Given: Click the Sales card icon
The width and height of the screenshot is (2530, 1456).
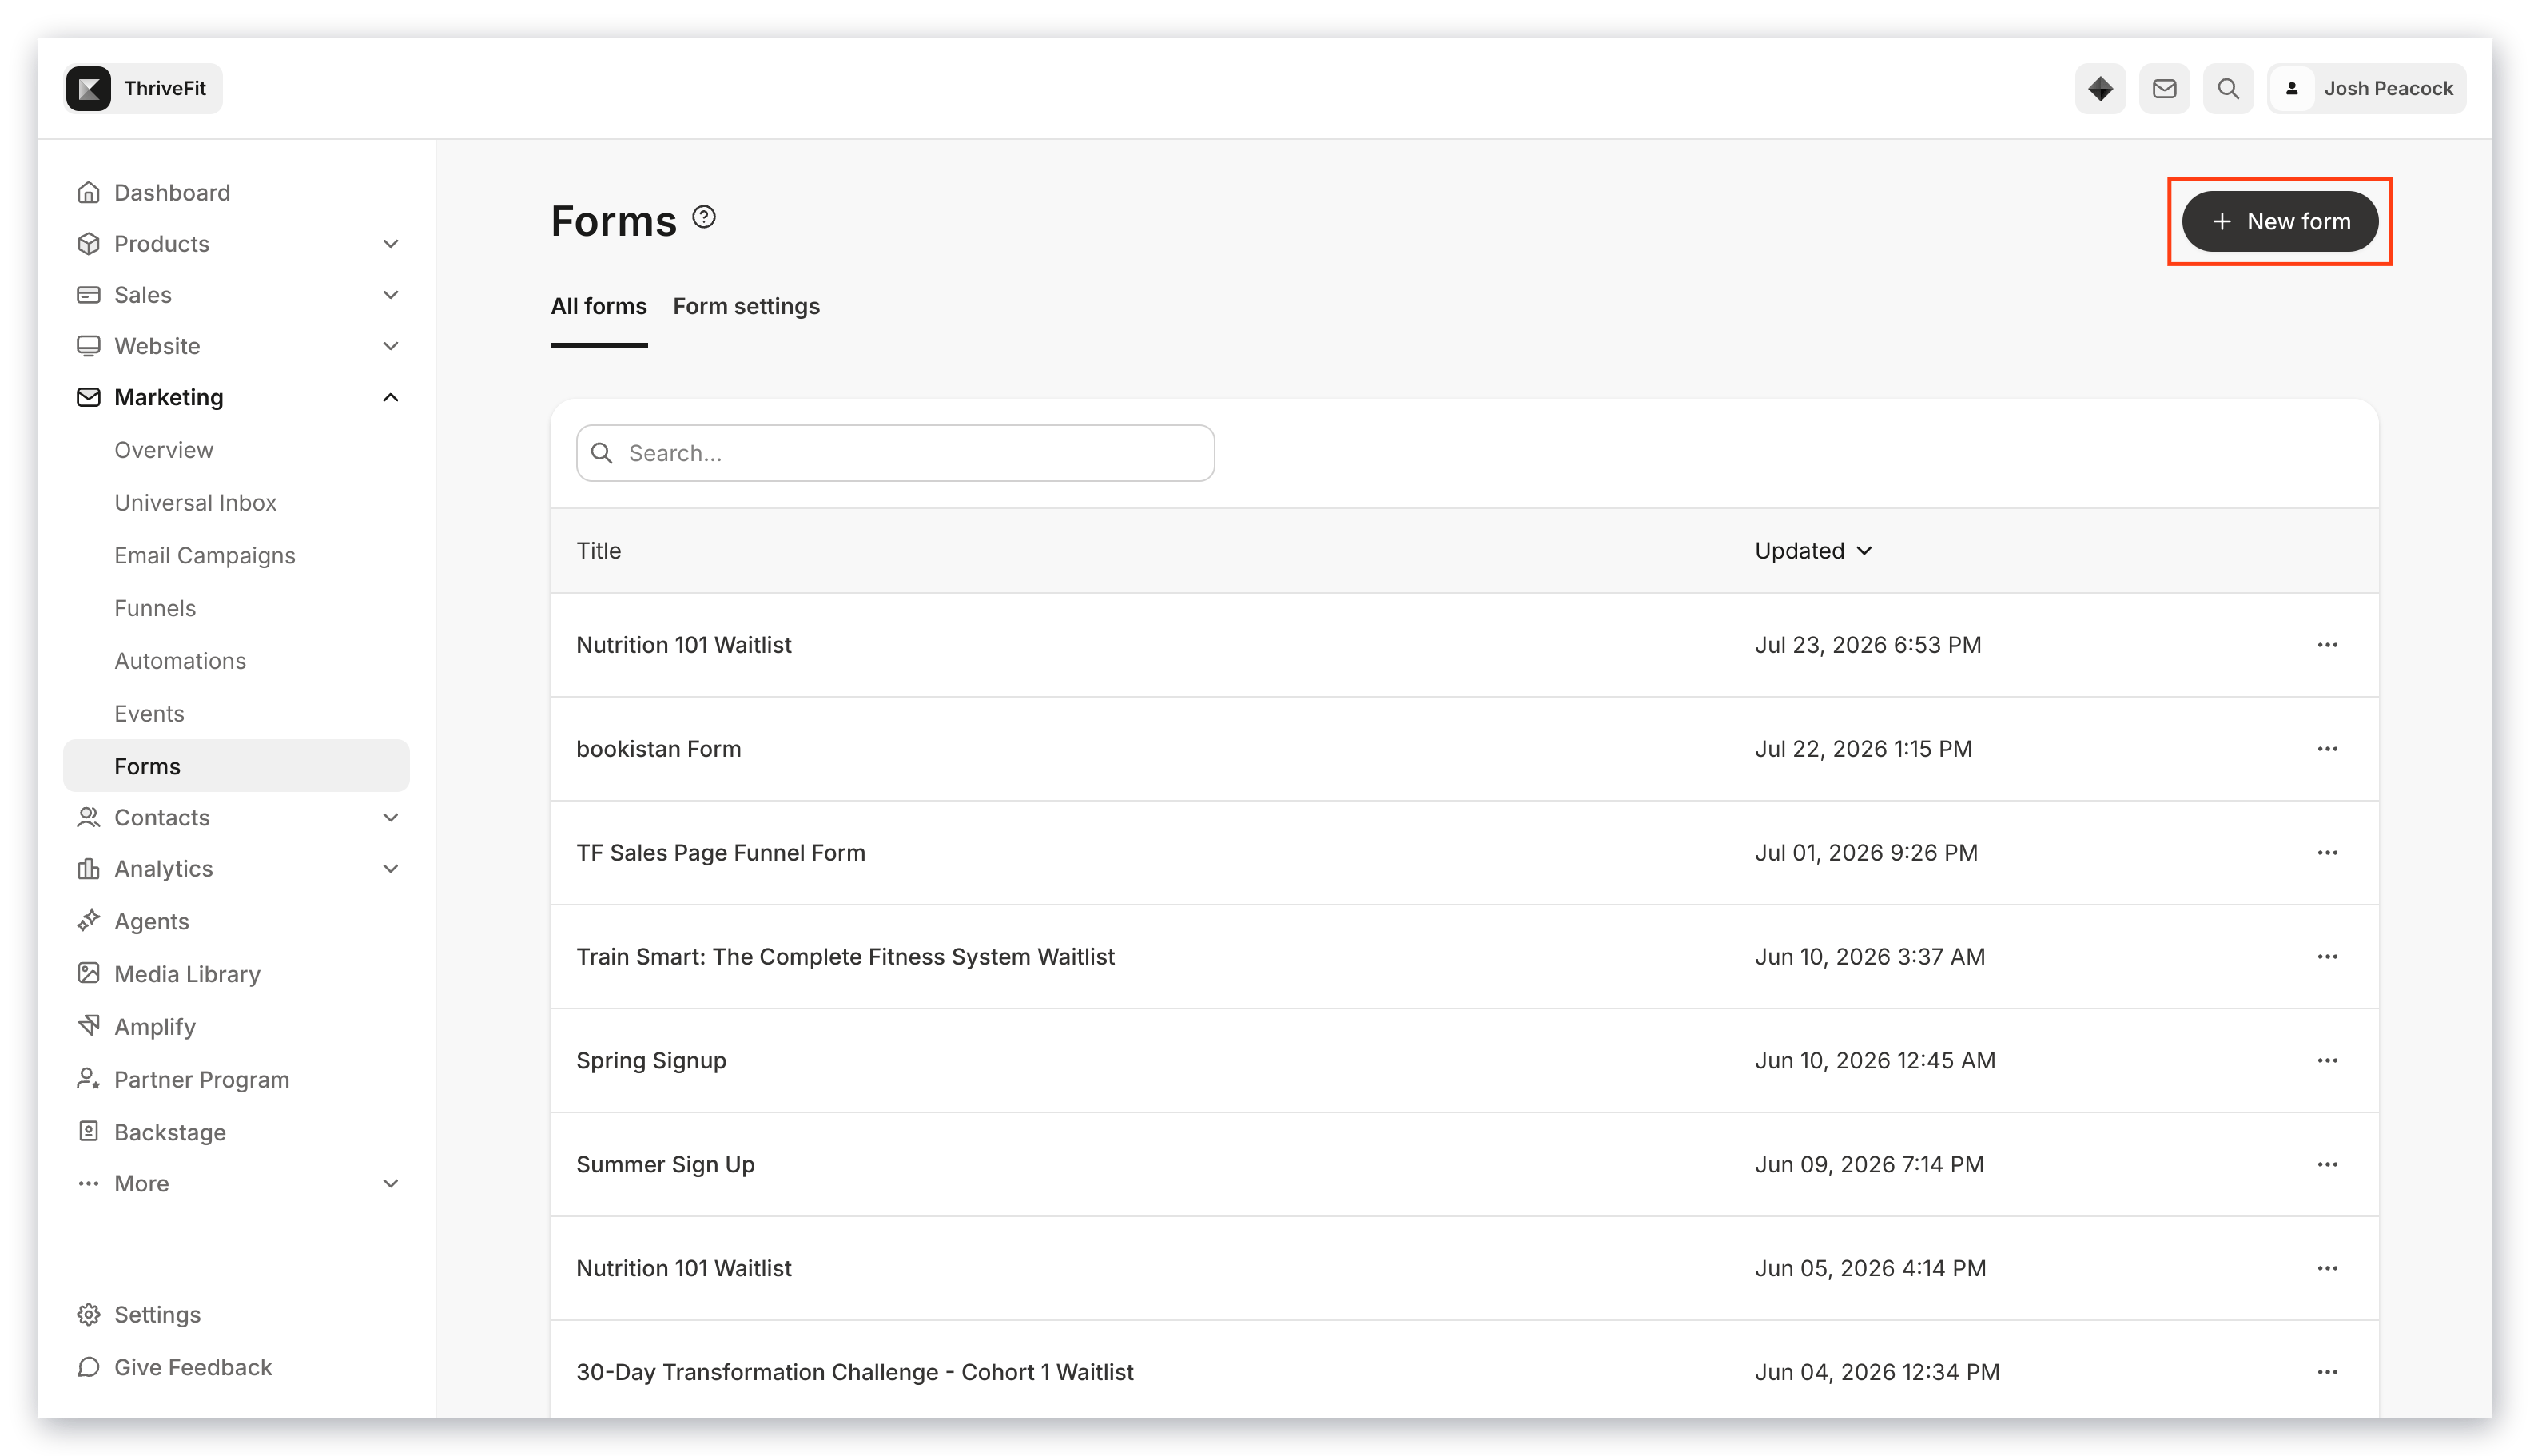Looking at the screenshot, I should tap(88, 294).
